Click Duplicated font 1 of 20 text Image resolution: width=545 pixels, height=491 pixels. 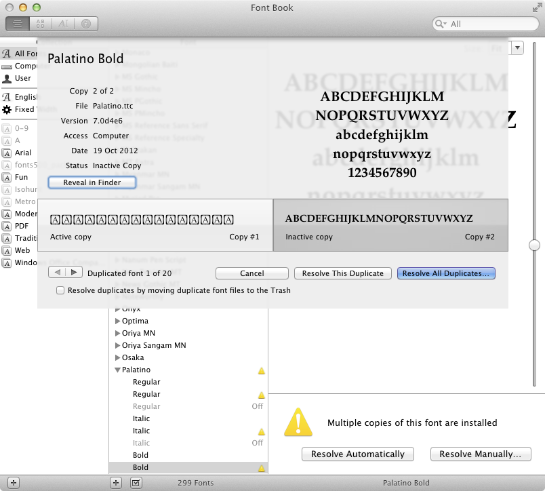pyautogui.click(x=129, y=273)
